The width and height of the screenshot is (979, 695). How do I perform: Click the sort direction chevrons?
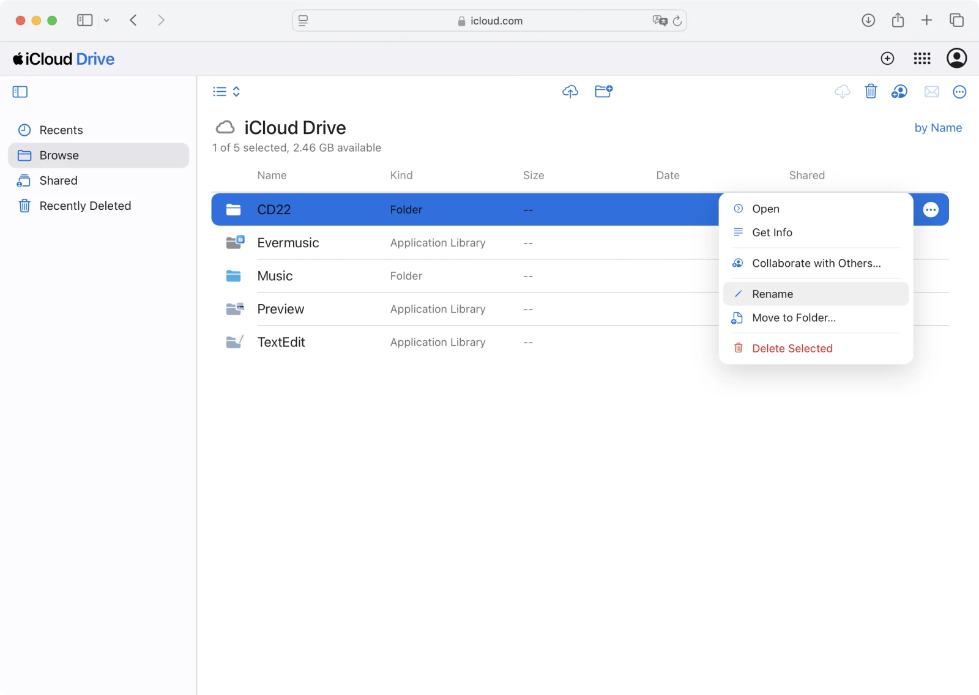coord(236,91)
